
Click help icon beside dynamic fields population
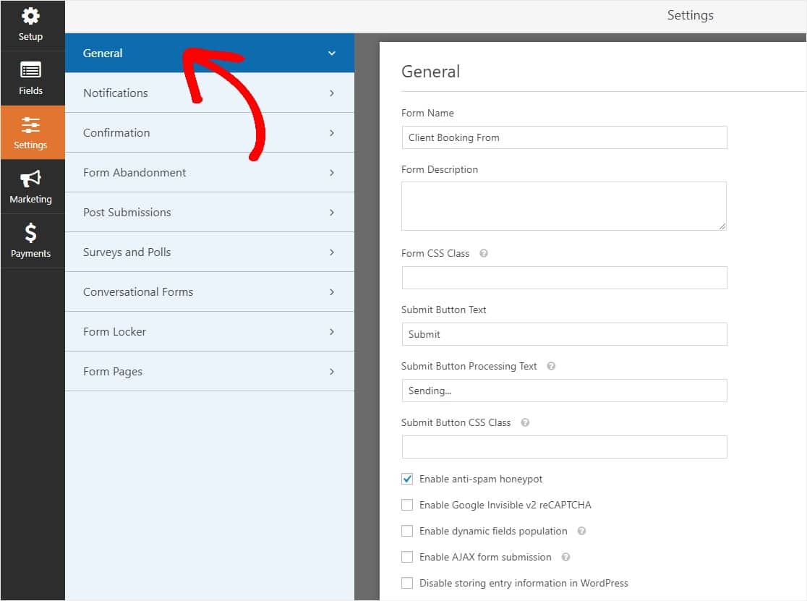(581, 531)
